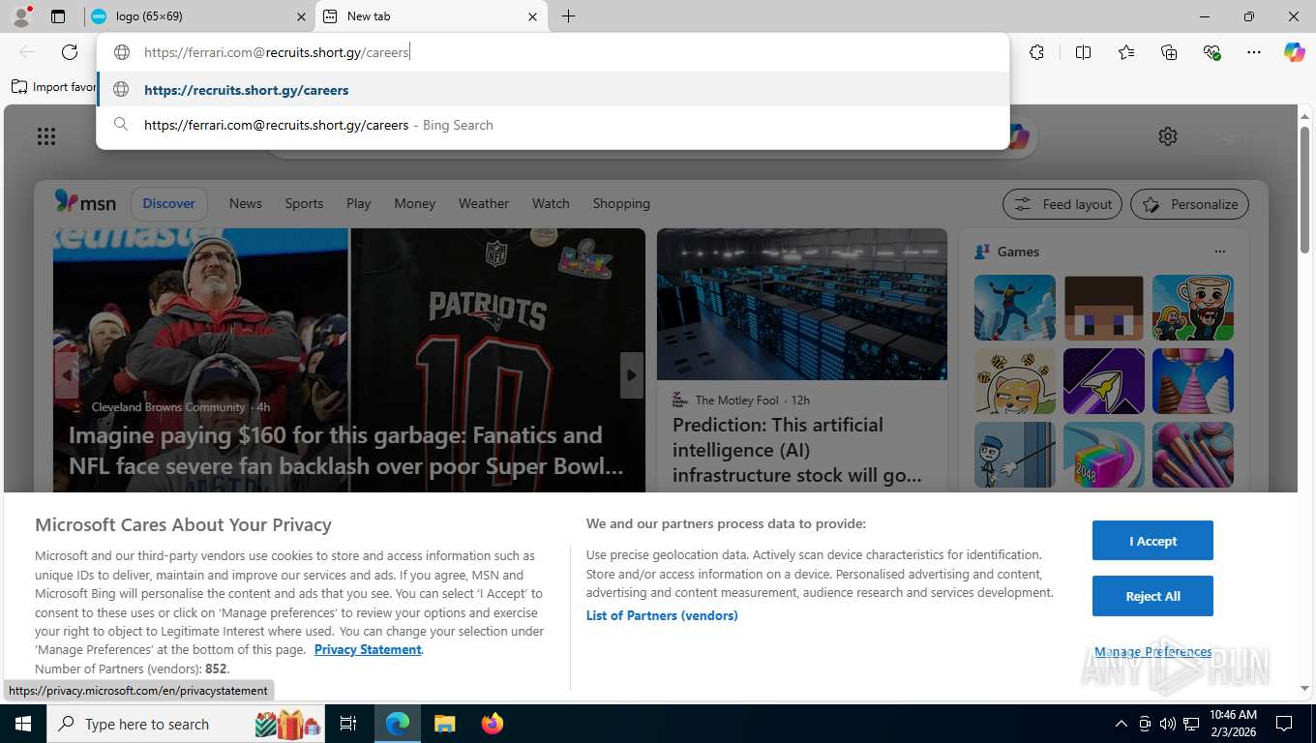This screenshot has width=1316, height=743.
Task: Open Task View on the taskbar
Action: coord(348,724)
